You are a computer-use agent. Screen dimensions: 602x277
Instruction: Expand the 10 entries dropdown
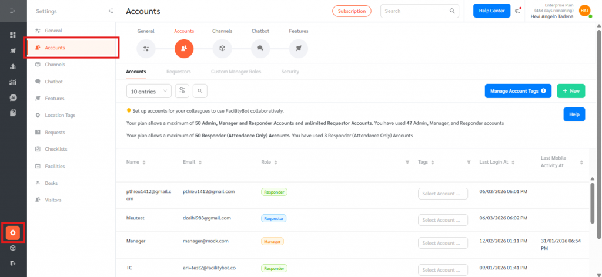pyautogui.click(x=149, y=91)
